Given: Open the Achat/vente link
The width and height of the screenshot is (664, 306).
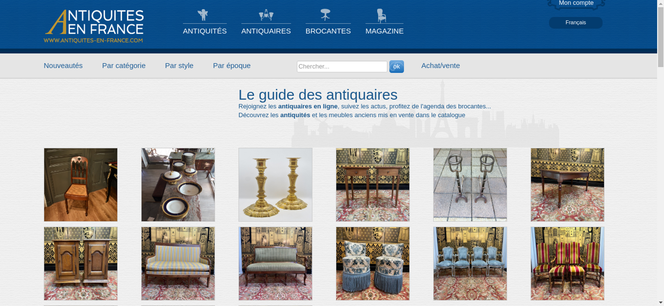Looking at the screenshot, I should [441, 66].
